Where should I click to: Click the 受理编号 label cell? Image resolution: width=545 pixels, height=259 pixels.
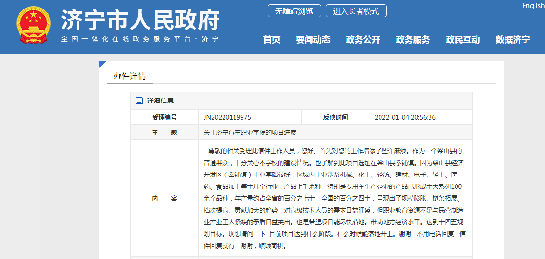(165, 117)
